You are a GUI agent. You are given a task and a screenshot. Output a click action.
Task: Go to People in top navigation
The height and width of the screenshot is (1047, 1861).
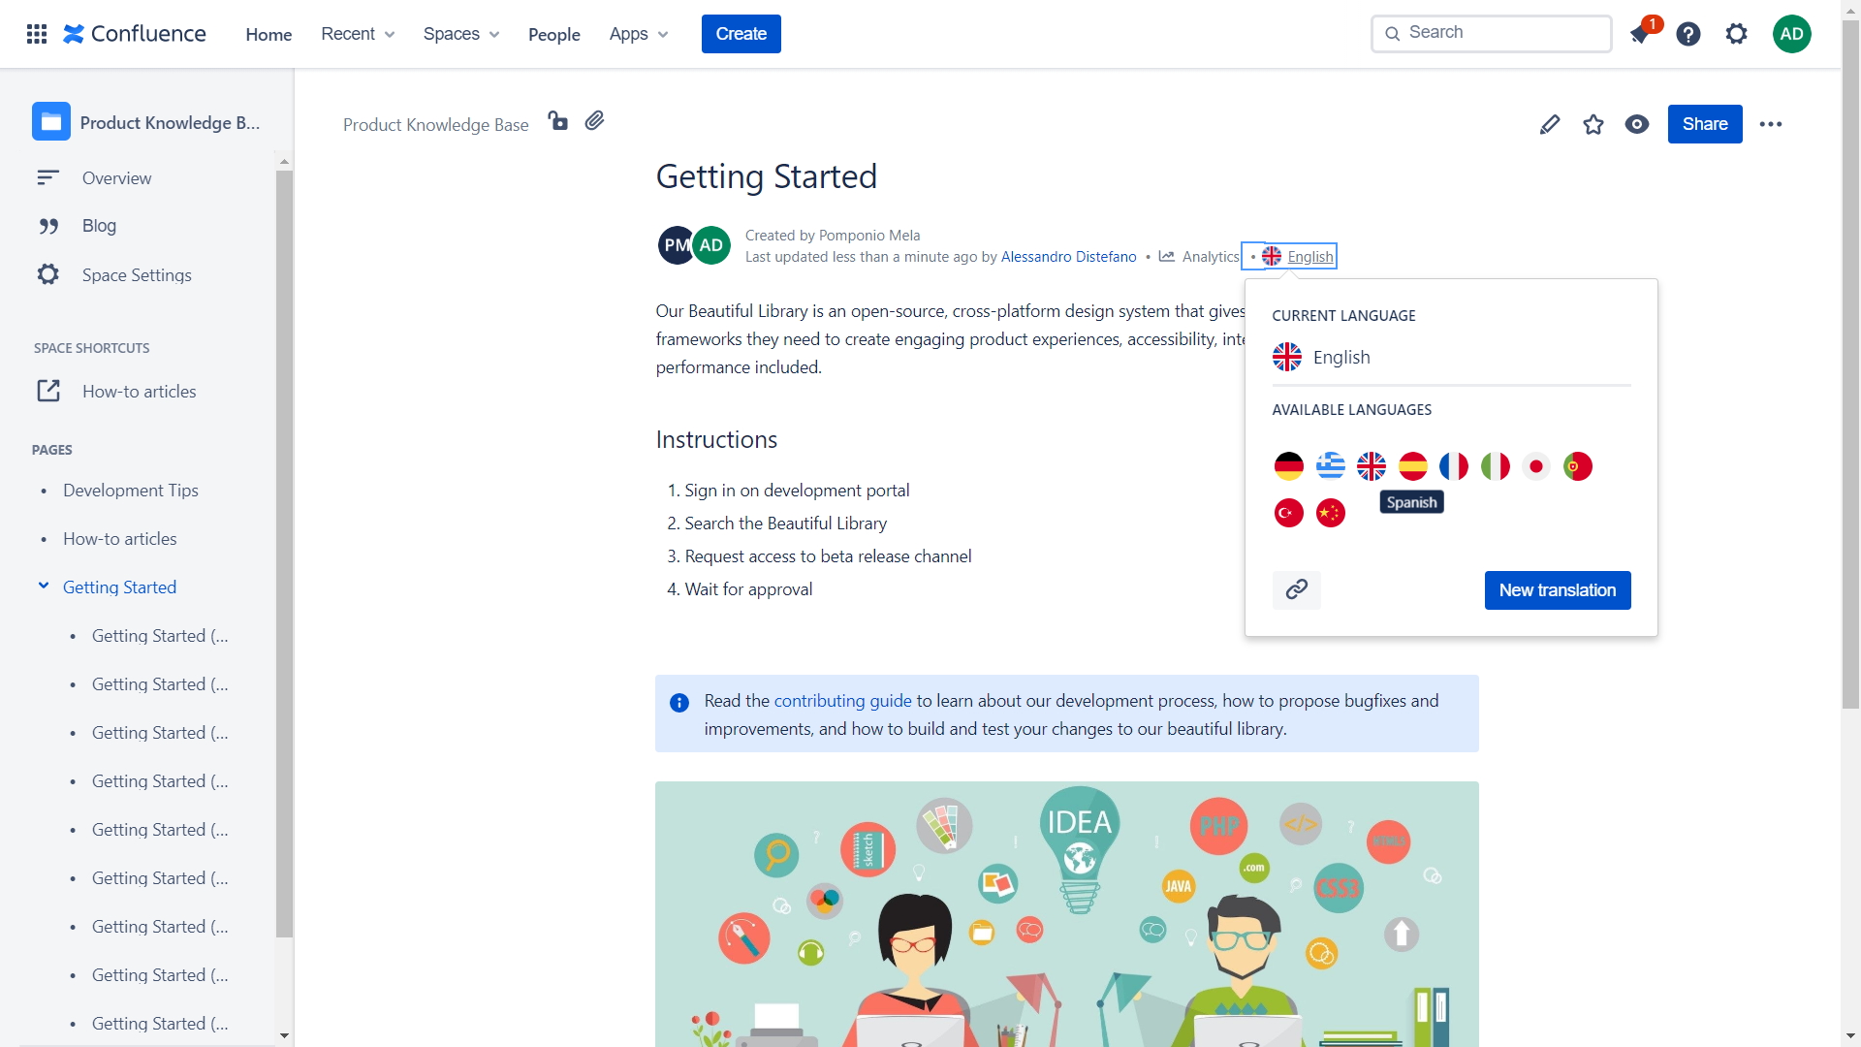click(553, 34)
